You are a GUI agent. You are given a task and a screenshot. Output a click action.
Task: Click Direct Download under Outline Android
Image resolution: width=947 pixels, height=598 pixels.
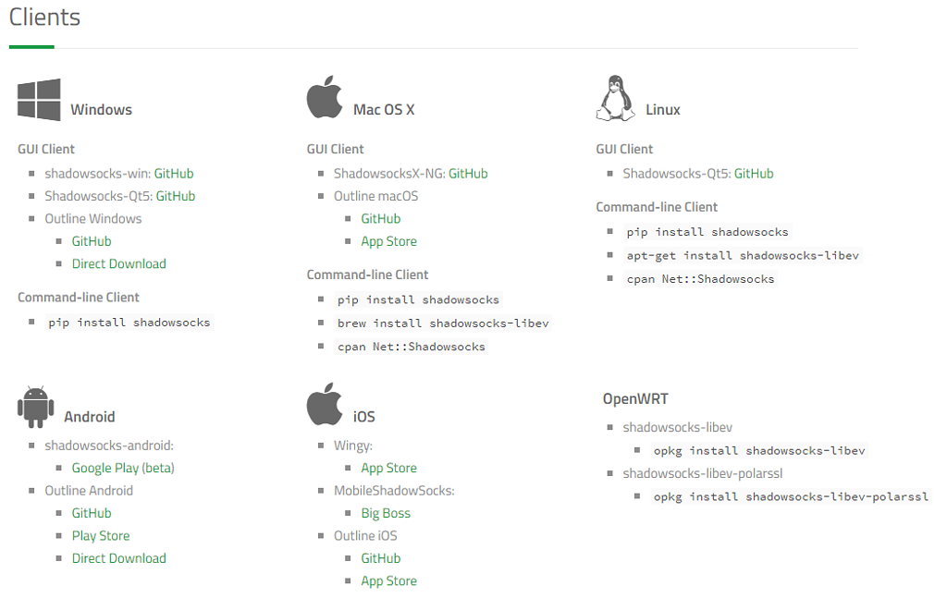pyautogui.click(x=119, y=558)
